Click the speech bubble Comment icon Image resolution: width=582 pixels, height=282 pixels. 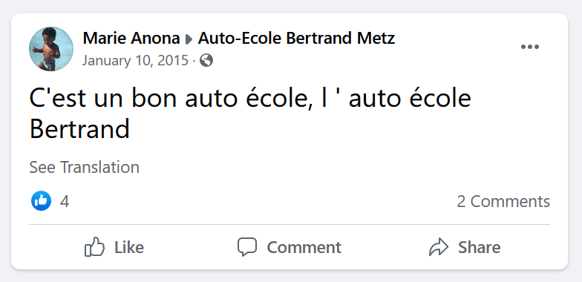click(x=247, y=246)
